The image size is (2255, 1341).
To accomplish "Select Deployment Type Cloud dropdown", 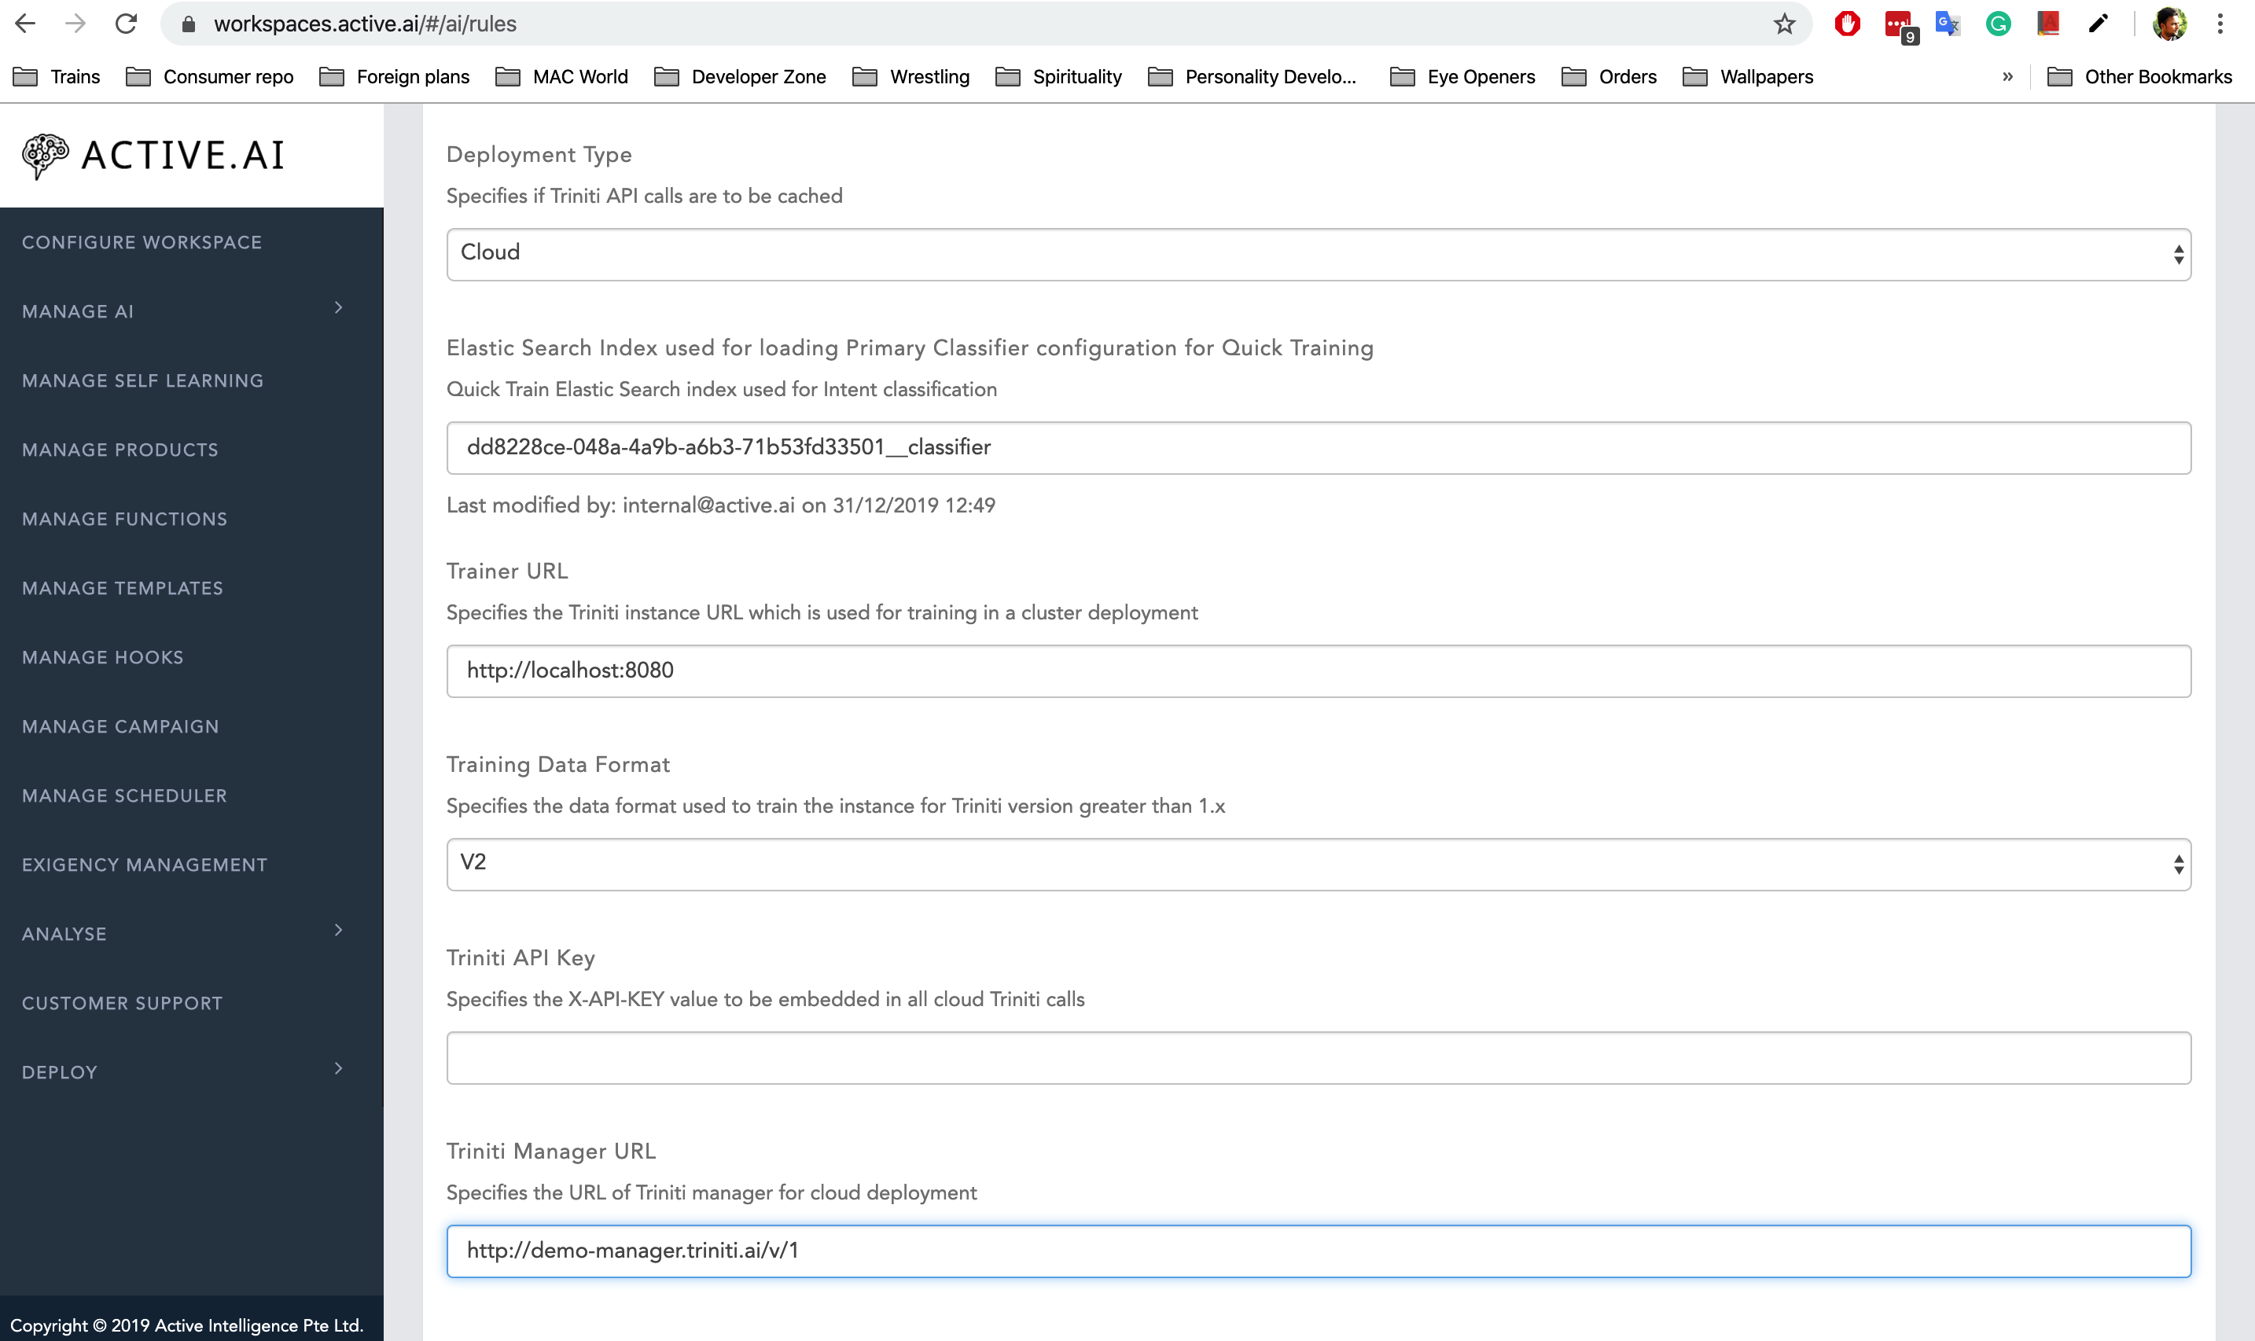I will 1316,252.
